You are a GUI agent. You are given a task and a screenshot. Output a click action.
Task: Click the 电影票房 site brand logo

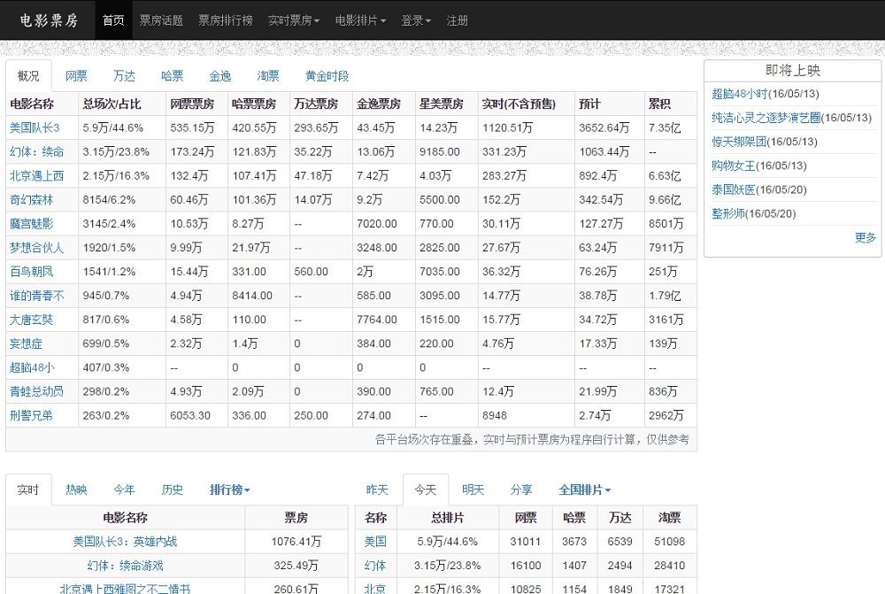point(49,20)
